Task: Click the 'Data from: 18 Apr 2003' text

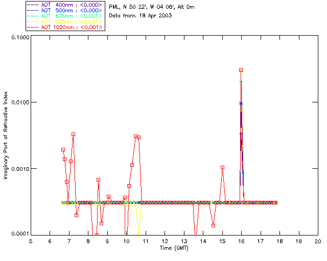Action: point(141,16)
